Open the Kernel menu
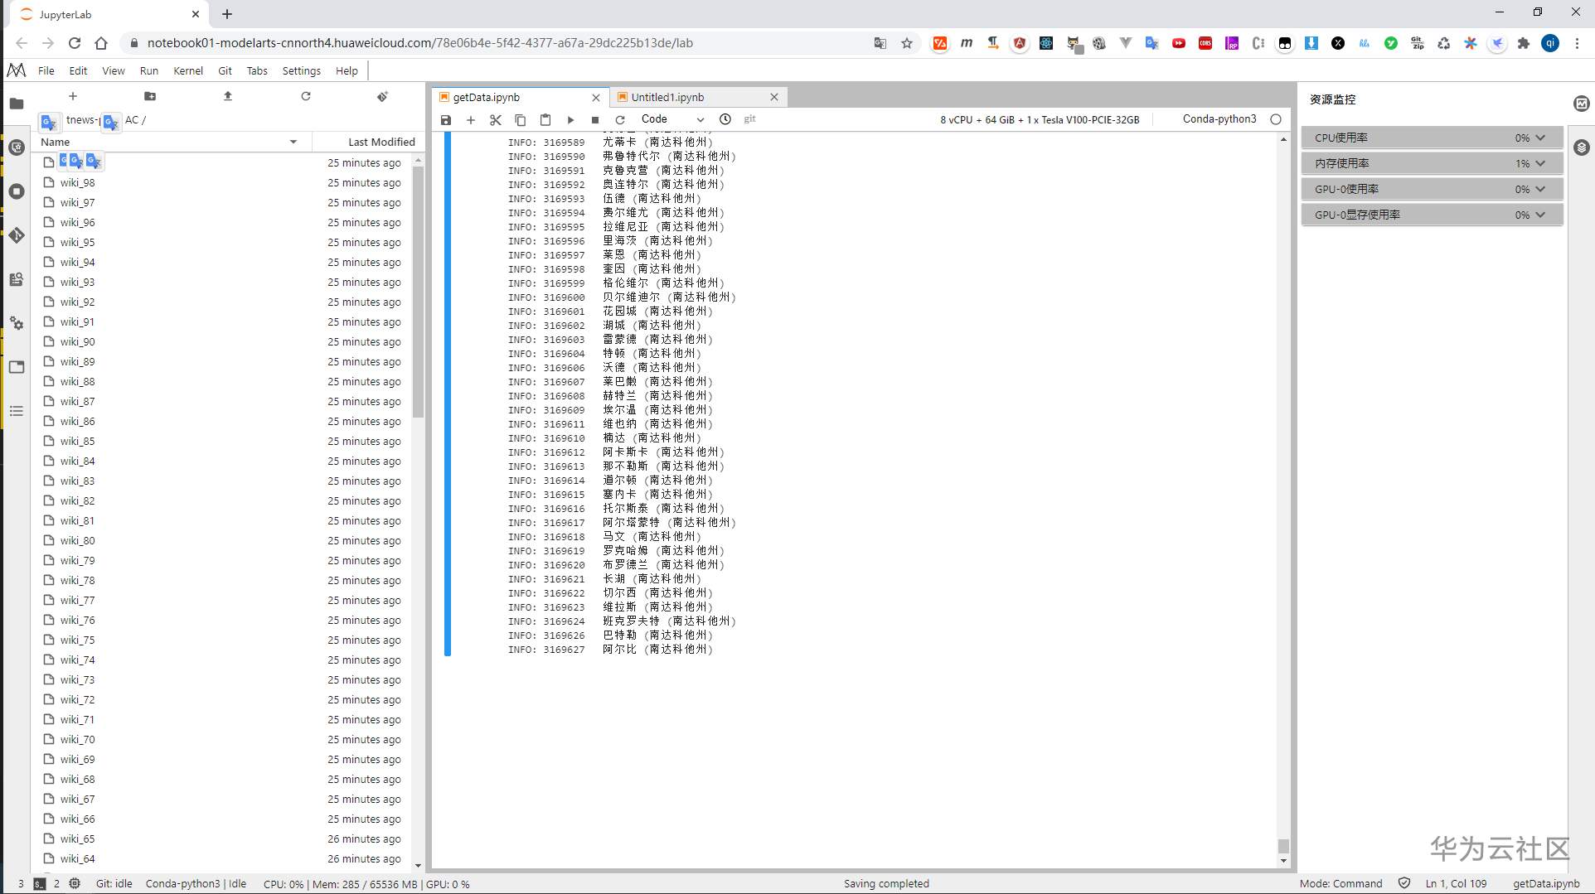Image resolution: width=1595 pixels, height=894 pixels. (187, 70)
